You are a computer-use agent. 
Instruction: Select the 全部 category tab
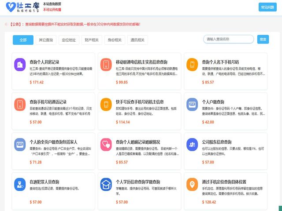(x=23, y=40)
